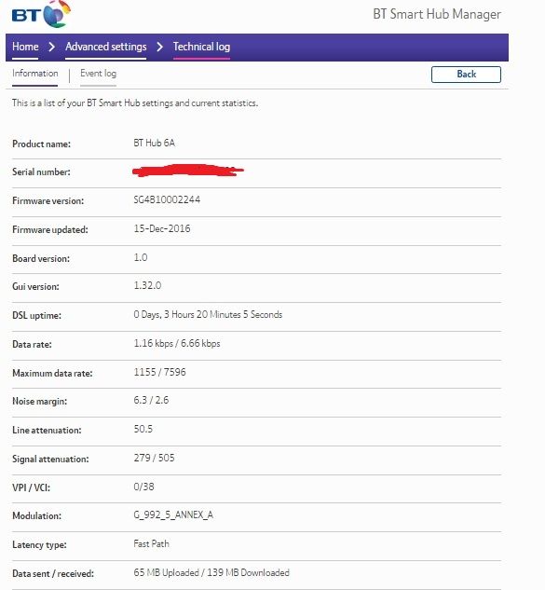545x590 pixels.
Task: Go to Home breadcrumb
Action: 25,47
